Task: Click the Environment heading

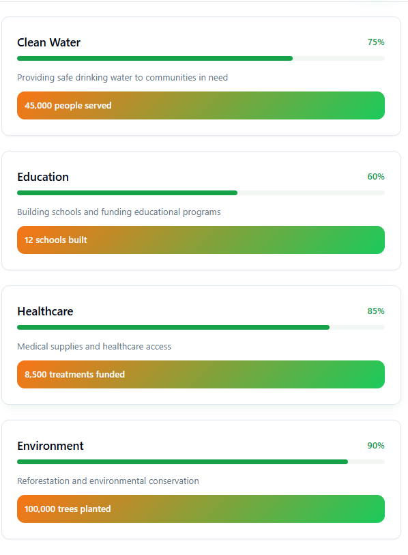Action: (x=50, y=446)
